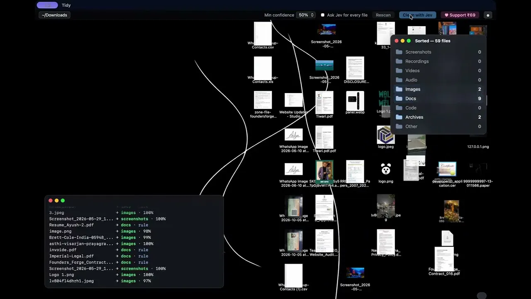Click the Rescan button
531x299 pixels.
point(383,15)
